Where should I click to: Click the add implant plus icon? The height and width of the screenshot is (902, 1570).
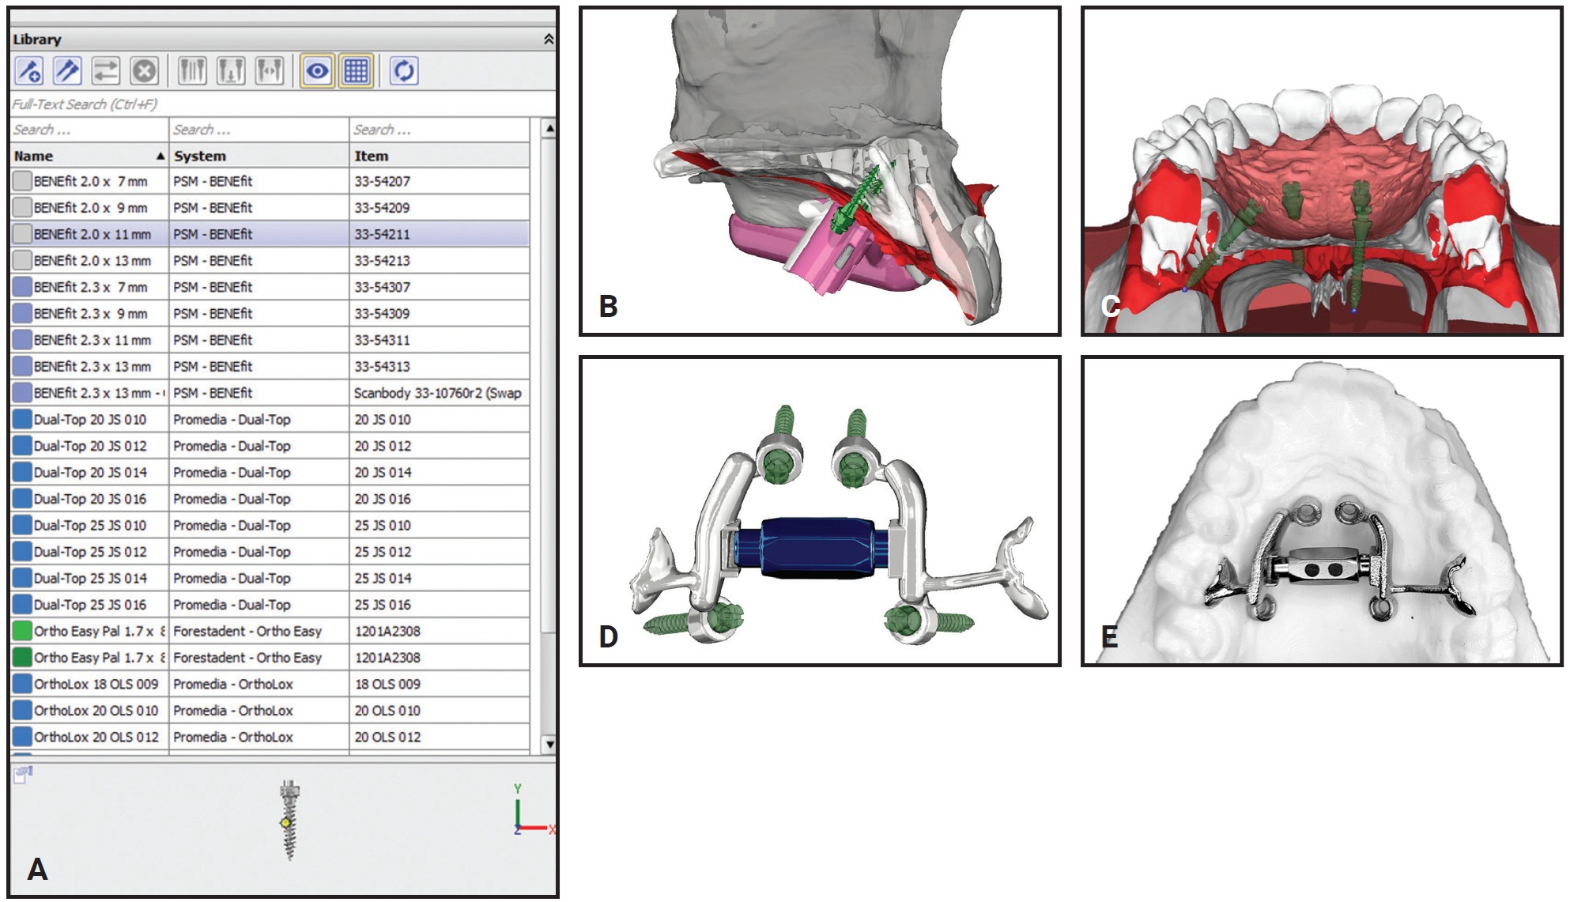tap(29, 71)
